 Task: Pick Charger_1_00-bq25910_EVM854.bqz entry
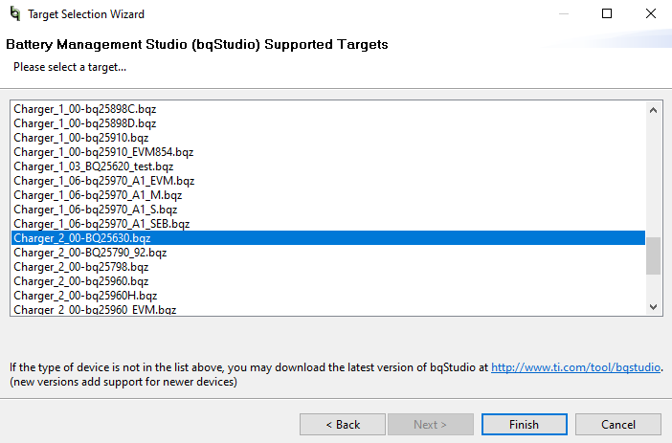click(103, 152)
